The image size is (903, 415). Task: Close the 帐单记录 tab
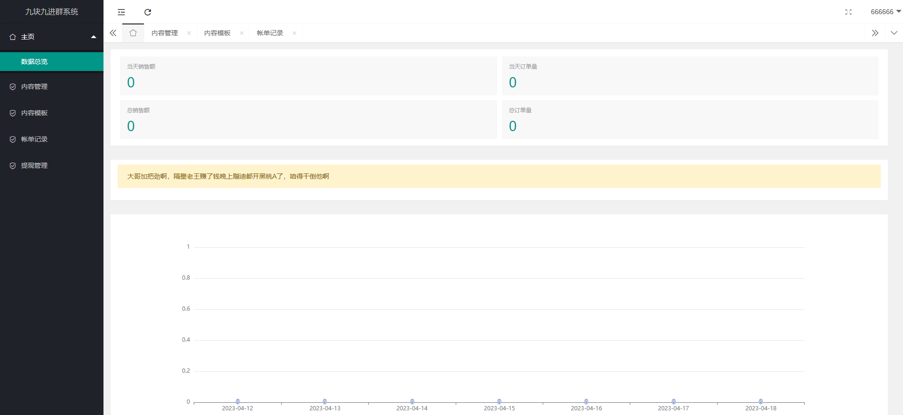point(294,33)
